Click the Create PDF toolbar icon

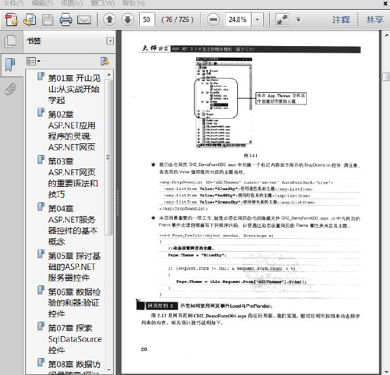point(12,19)
